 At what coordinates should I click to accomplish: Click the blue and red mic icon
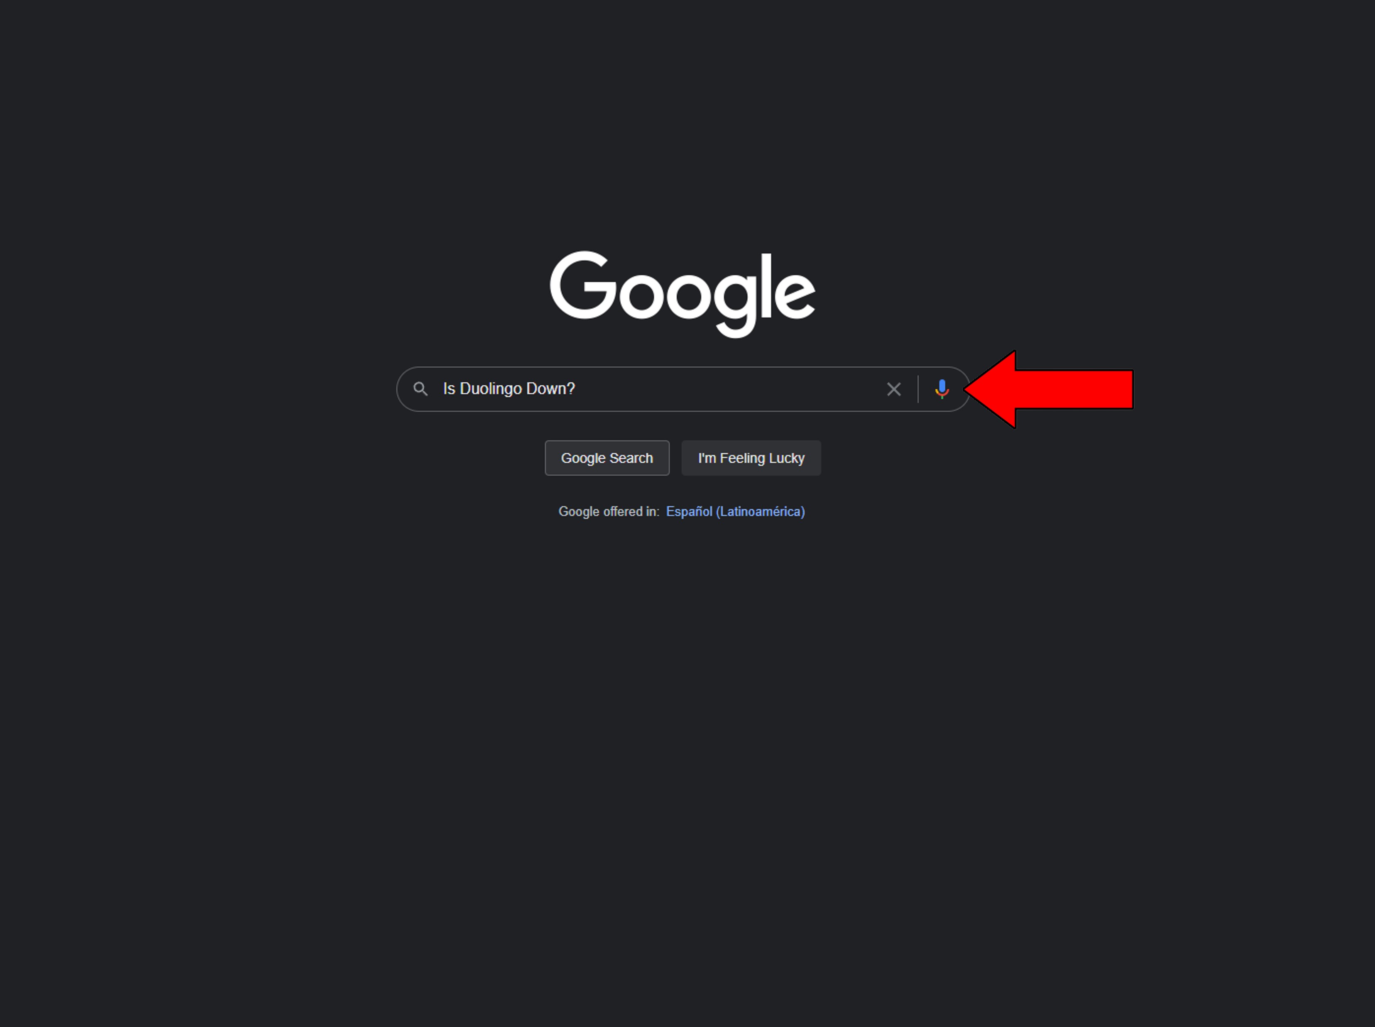[x=942, y=389]
